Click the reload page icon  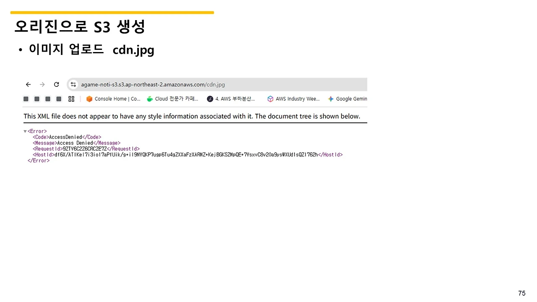56,84
